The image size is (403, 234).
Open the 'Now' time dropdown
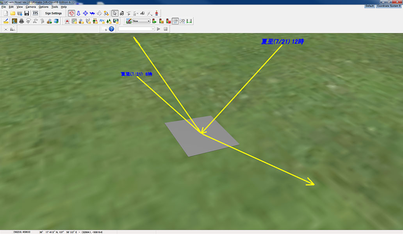tap(141, 21)
